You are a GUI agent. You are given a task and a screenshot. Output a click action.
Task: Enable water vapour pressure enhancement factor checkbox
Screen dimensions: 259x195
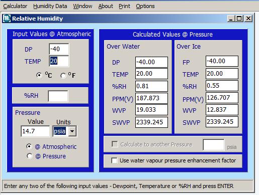(x=114, y=160)
